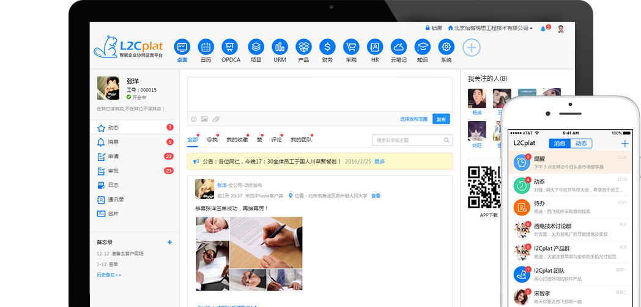
Task: Click the 锁屏 lock screen icon
Action: click(x=428, y=28)
